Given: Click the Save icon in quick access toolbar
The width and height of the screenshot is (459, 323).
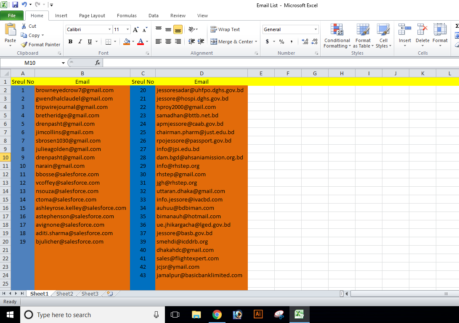Looking at the screenshot, I should coord(15,5).
